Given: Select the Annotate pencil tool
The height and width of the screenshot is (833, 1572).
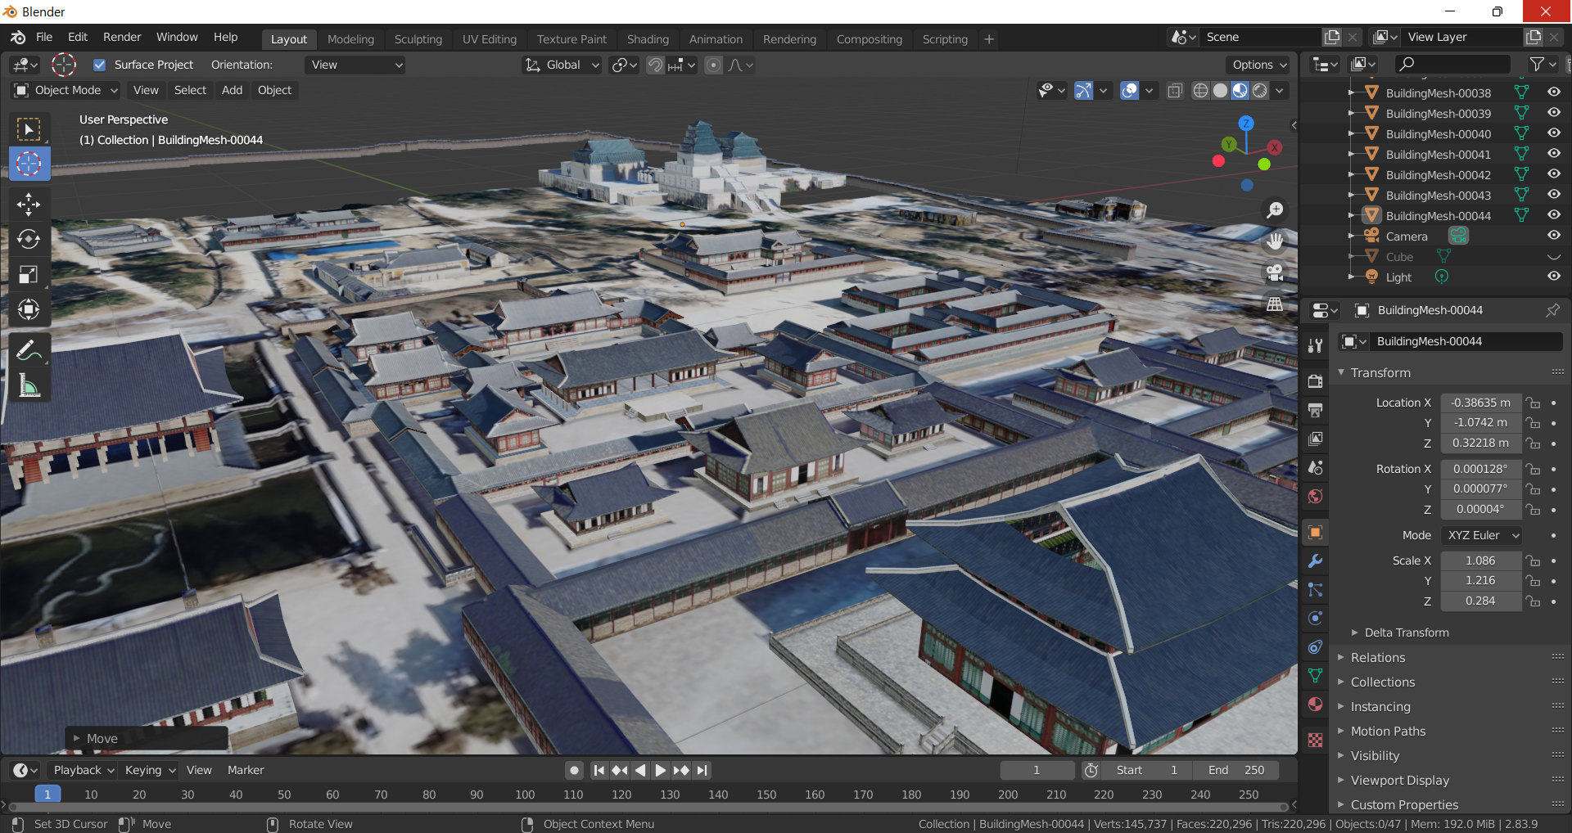Looking at the screenshot, I should (x=29, y=350).
